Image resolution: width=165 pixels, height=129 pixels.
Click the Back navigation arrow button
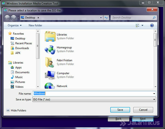click(7, 18)
